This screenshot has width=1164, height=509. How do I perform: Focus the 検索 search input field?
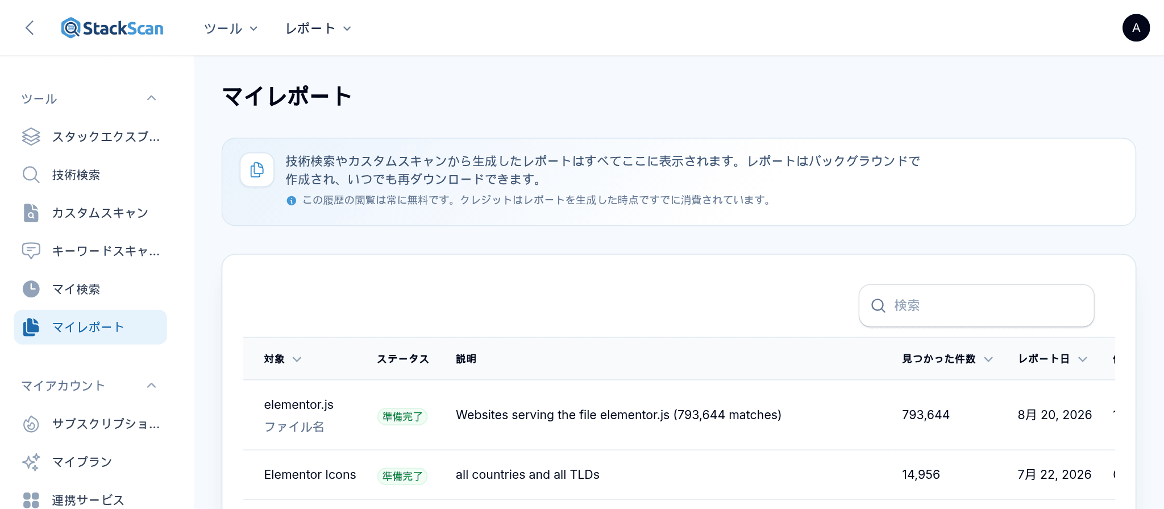click(x=976, y=305)
